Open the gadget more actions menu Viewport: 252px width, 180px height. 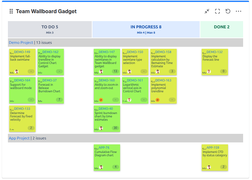(238, 11)
